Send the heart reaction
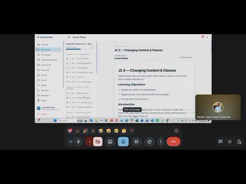 click(x=70, y=131)
